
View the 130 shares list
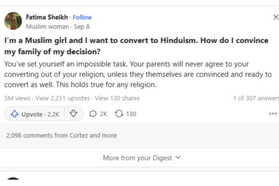[x=118, y=98]
